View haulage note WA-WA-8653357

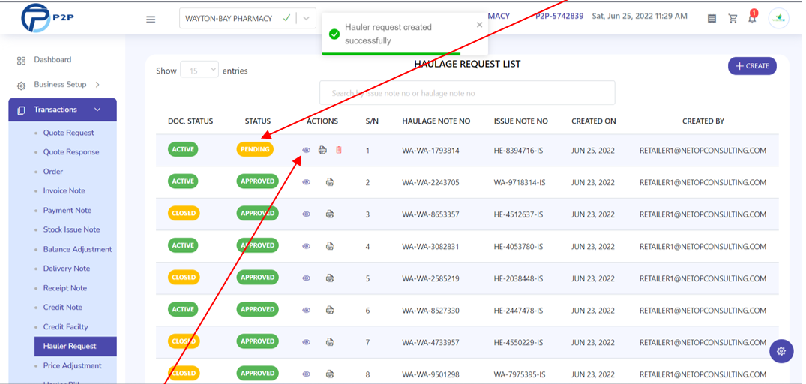pyautogui.click(x=307, y=214)
